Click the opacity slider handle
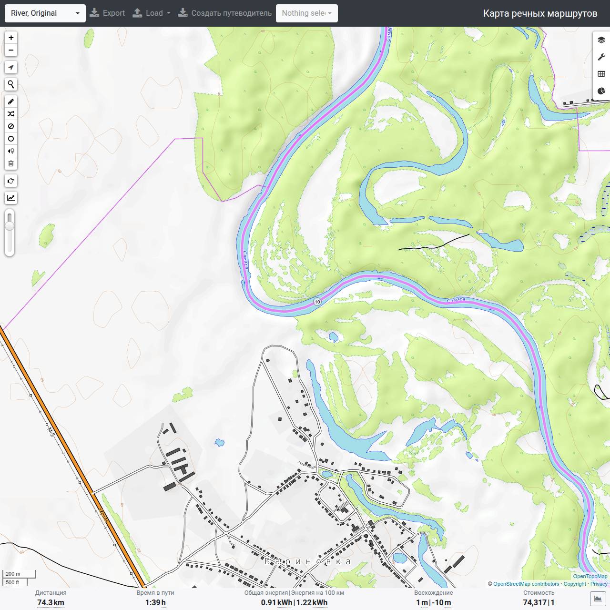This screenshot has width=610, height=610. (10, 226)
